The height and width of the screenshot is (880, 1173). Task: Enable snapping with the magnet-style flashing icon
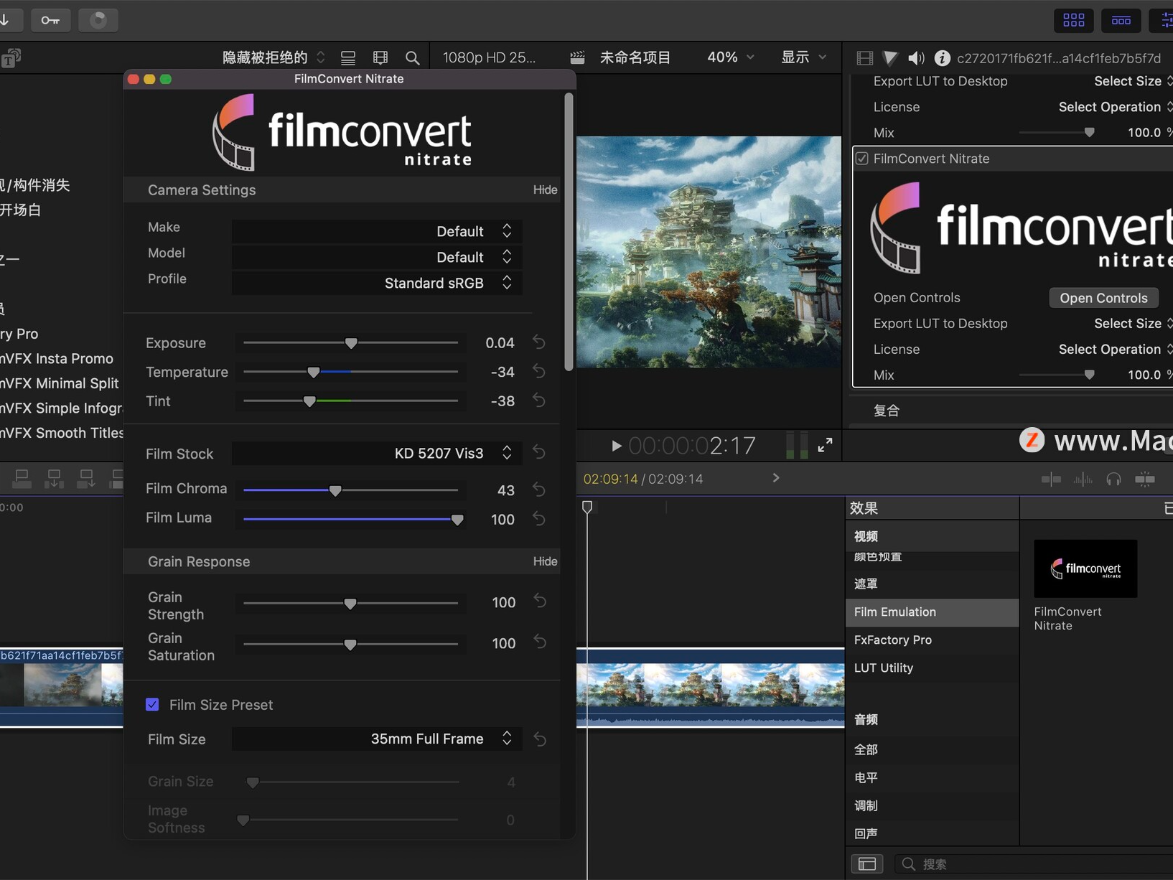[x=1146, y=479]
